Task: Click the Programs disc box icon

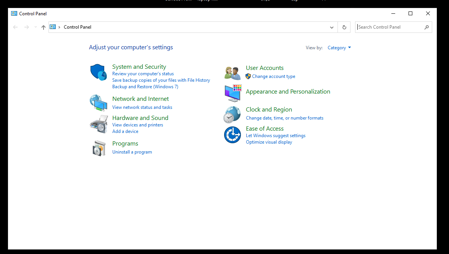Action: pos(99,148)
